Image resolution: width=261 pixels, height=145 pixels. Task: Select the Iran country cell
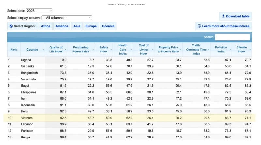tap(23, 99)
